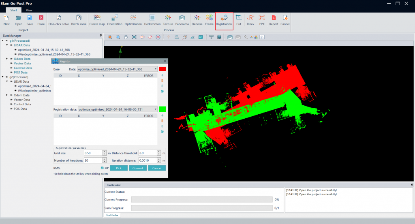Run One-click solve
This screenshot has height=224, width=415.
pos(59,20)
